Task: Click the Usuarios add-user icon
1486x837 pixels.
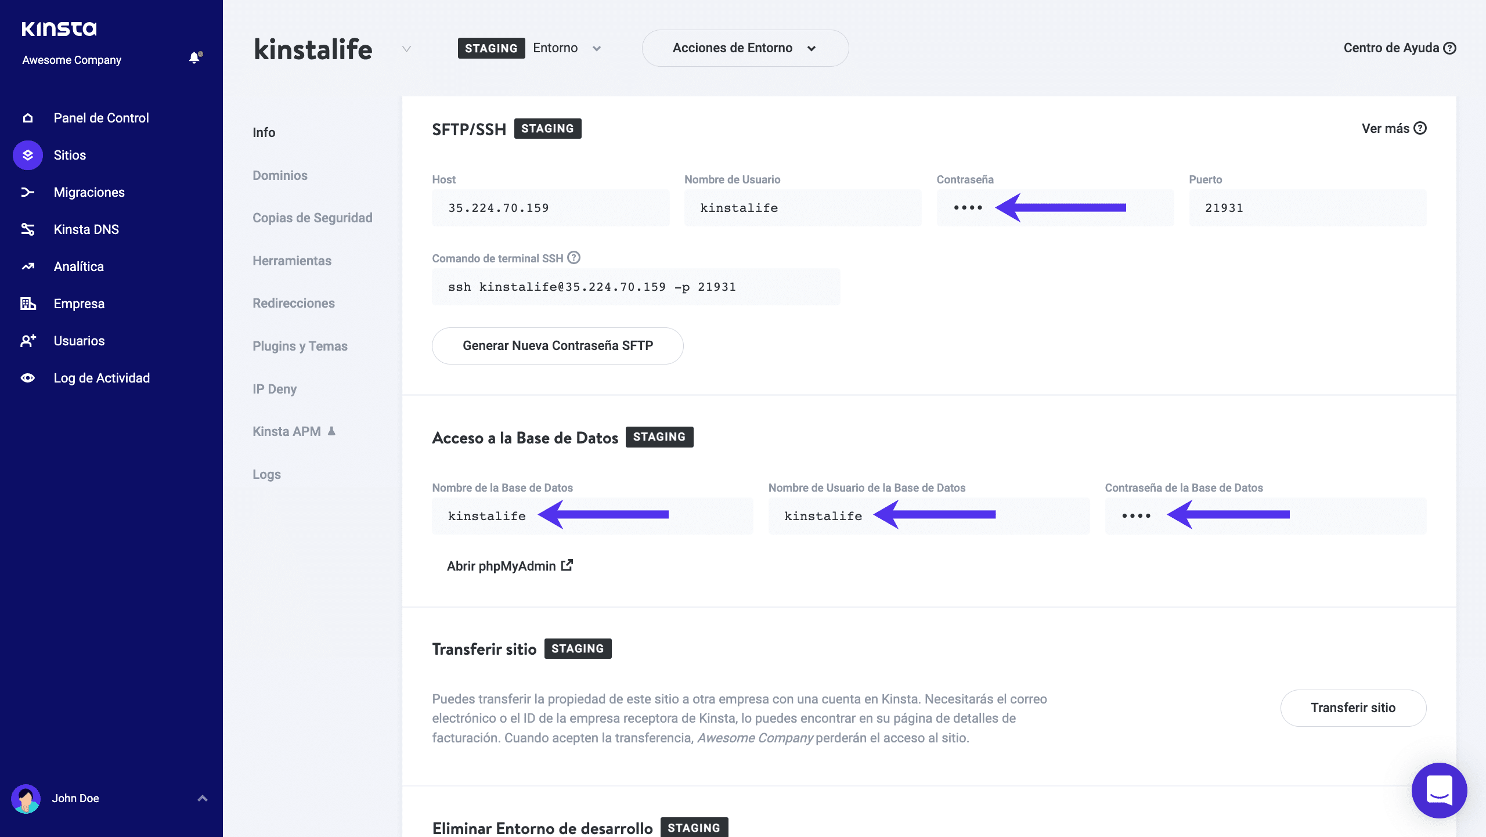Action: pos(28,341)
